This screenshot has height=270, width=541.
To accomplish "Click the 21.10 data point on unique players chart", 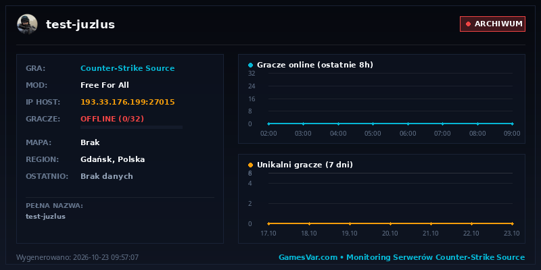I will point(431,223).
